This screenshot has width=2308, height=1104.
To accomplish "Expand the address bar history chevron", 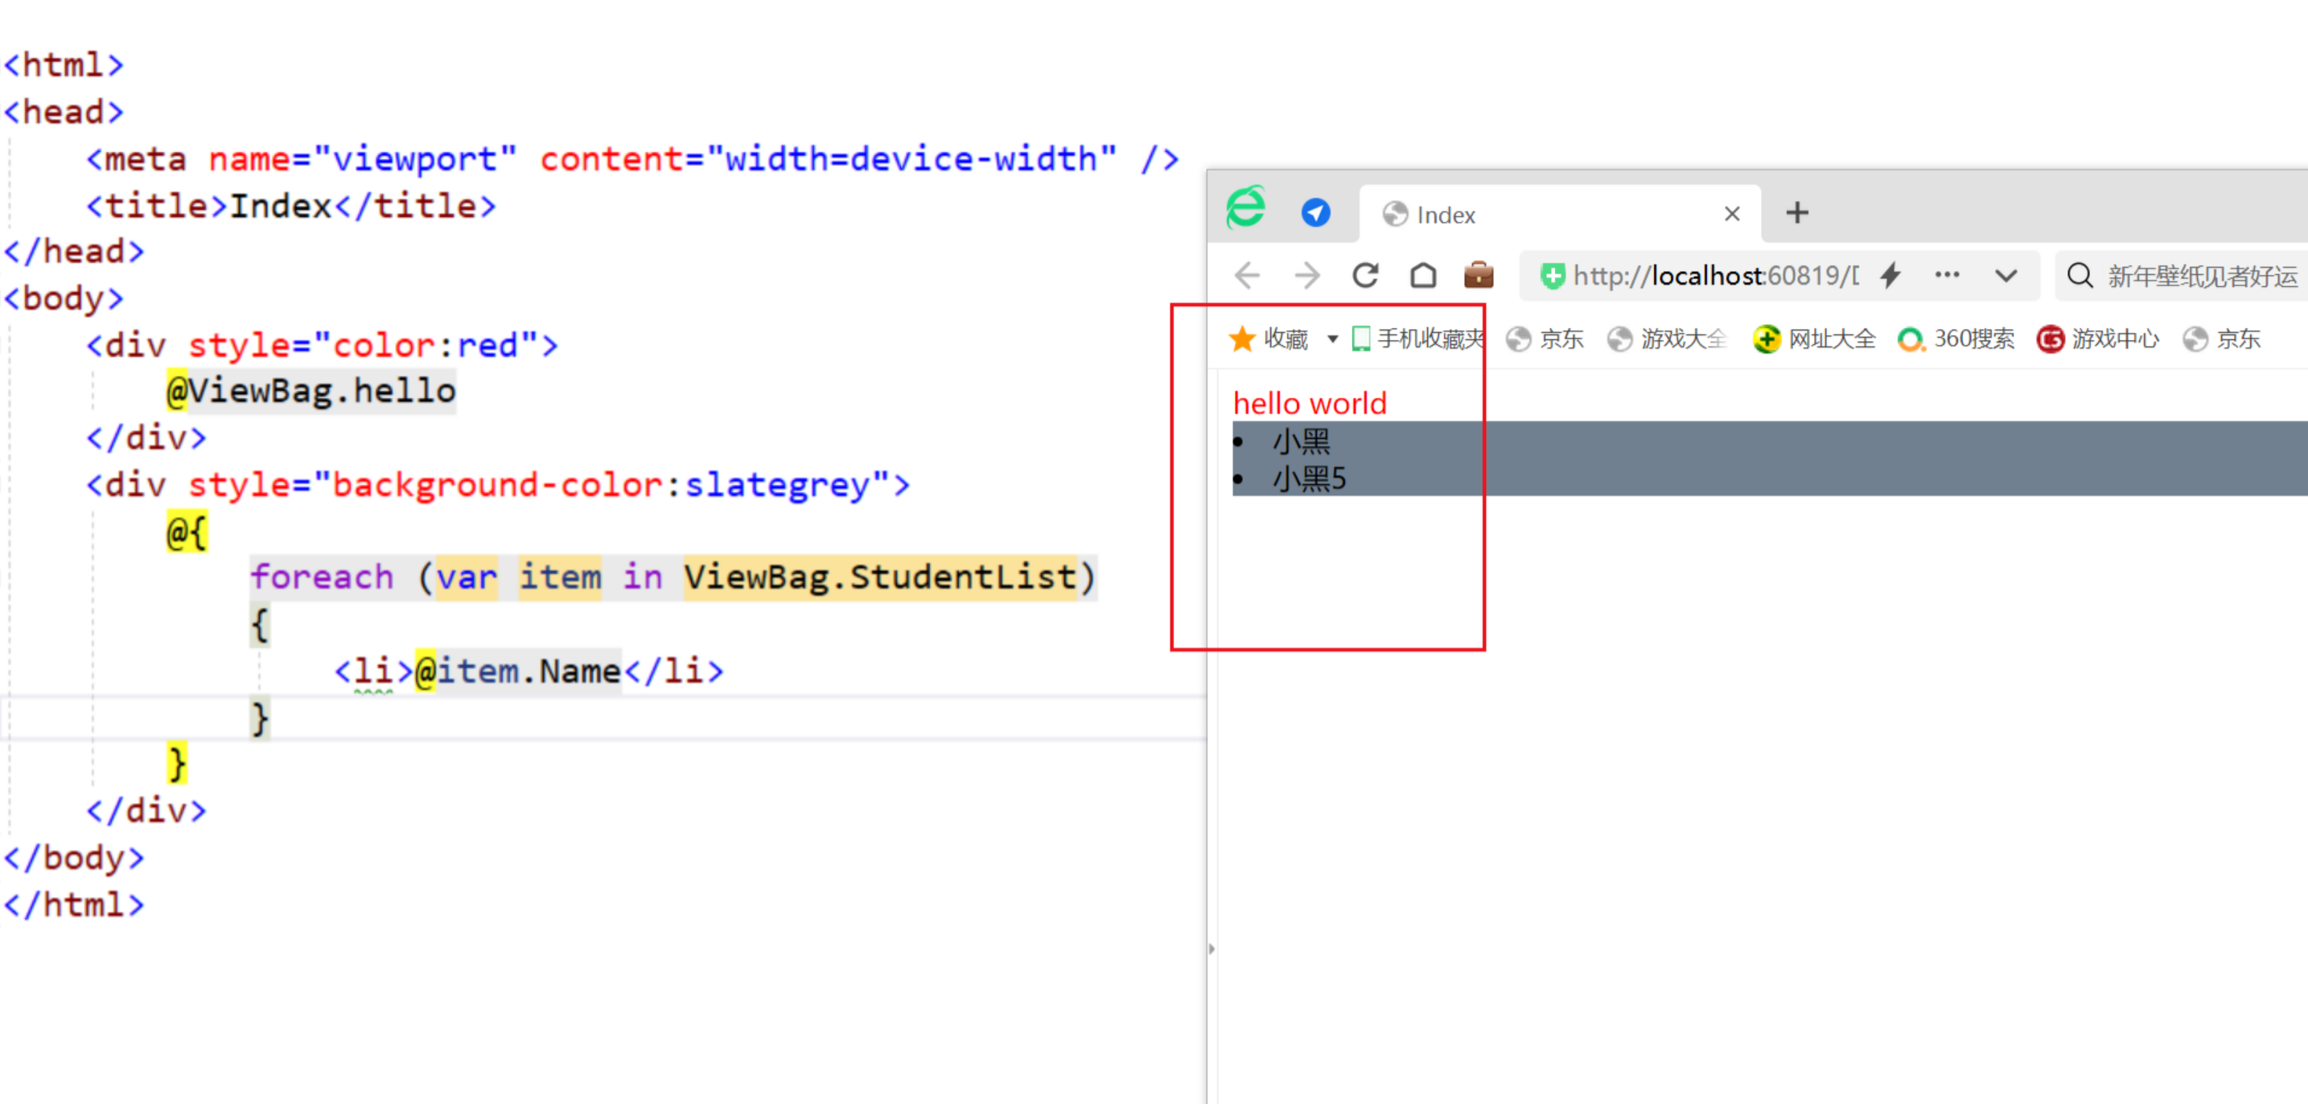I will click(2006, 275).
